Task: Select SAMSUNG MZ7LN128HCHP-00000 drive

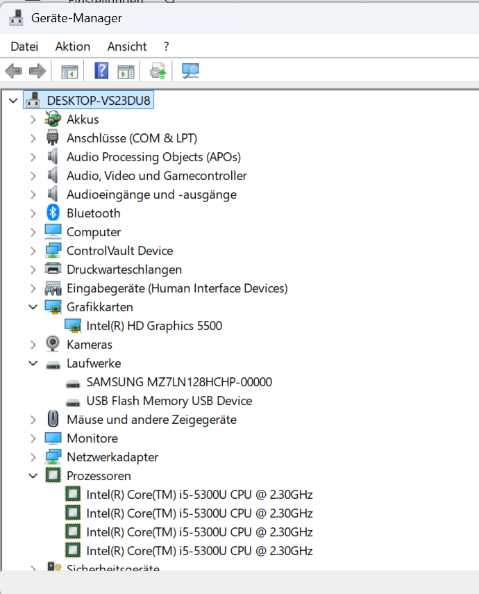Action: coord(179,382)
